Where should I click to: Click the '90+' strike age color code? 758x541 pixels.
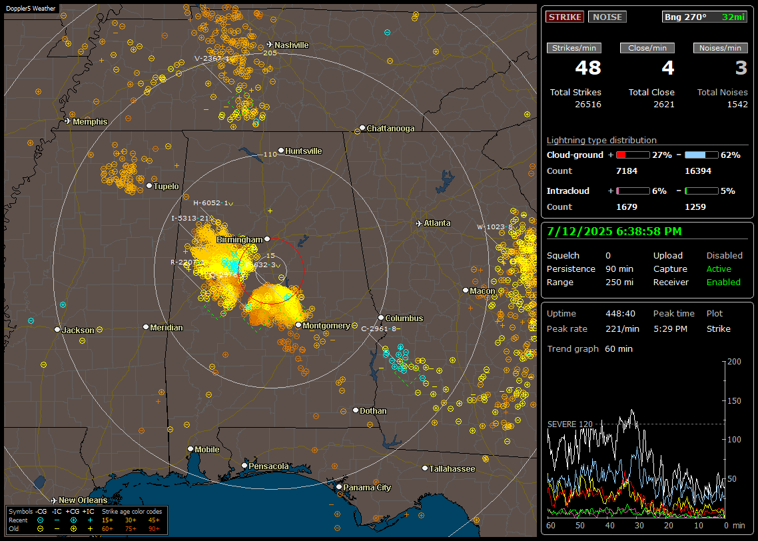(155, 529)
